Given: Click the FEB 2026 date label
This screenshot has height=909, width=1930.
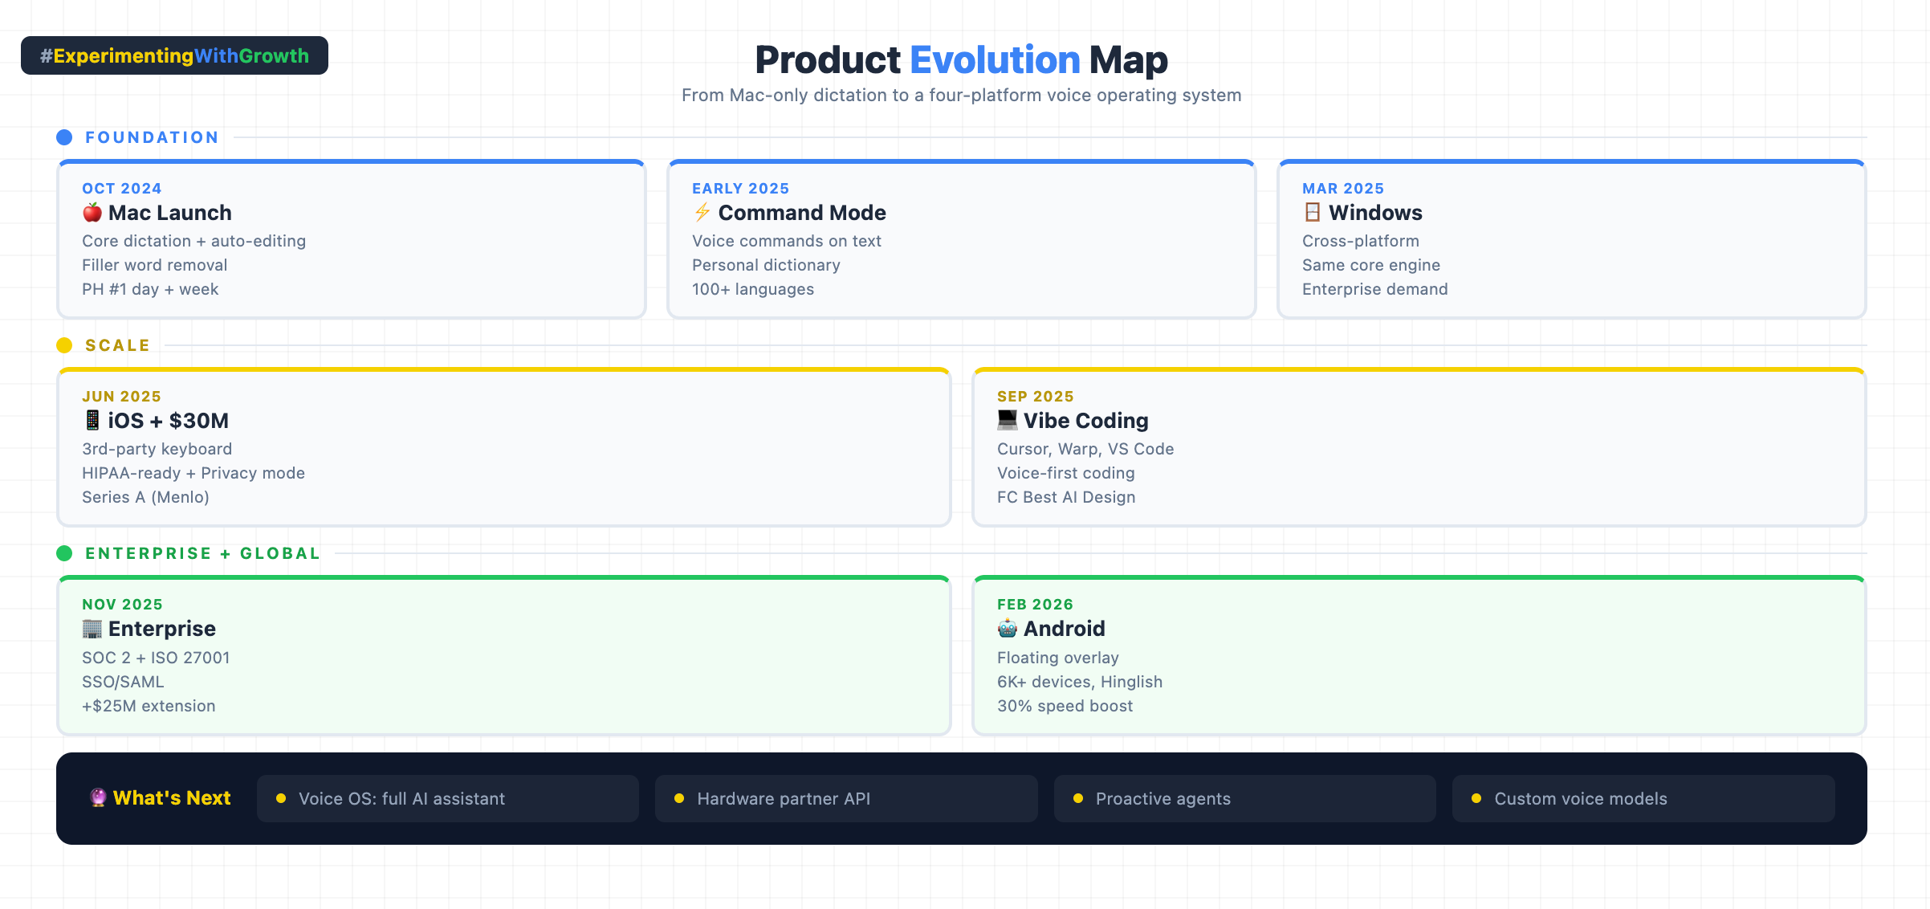Looking at the screenshot, I should [x=1035, y=605].
